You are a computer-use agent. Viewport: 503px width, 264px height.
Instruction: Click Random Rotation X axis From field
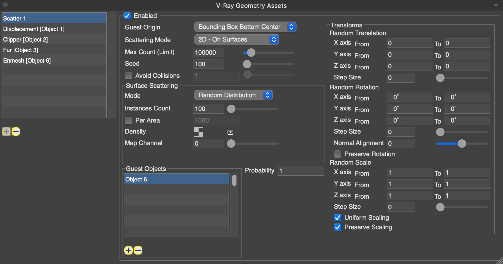coord(410,97)
